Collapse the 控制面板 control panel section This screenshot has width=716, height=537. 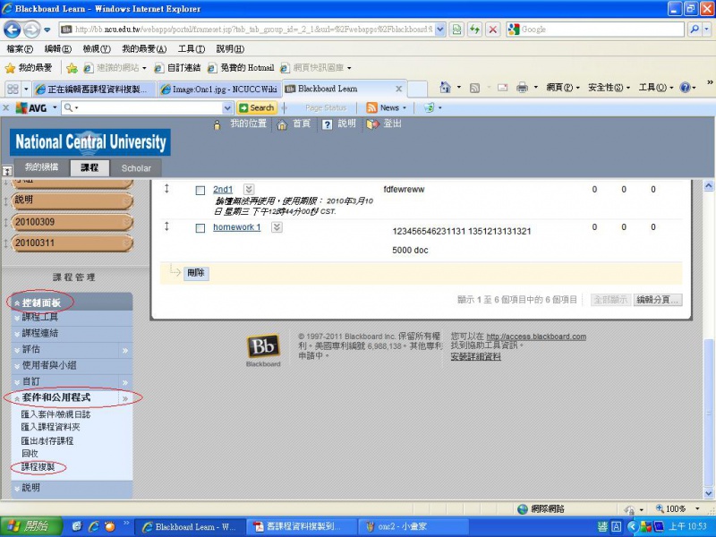tap(16, 303)
